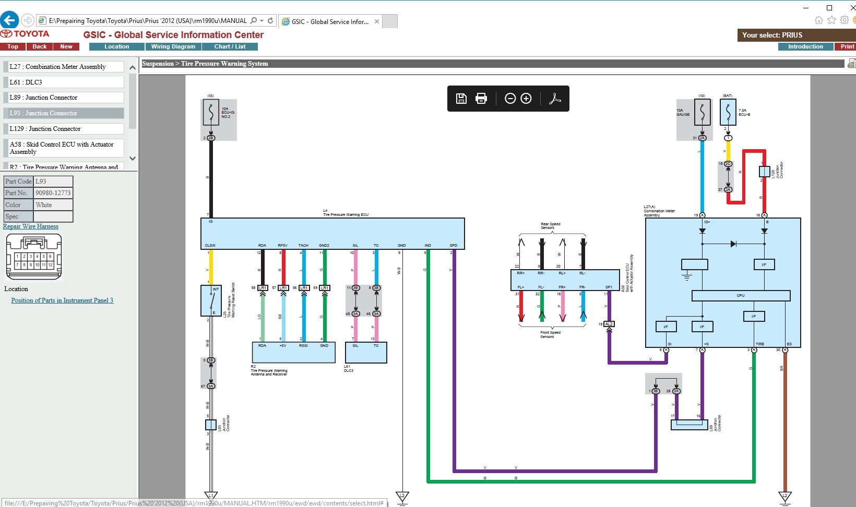Go forward with browser arrow
Screen dimensions: 856x507
point(28,20)
